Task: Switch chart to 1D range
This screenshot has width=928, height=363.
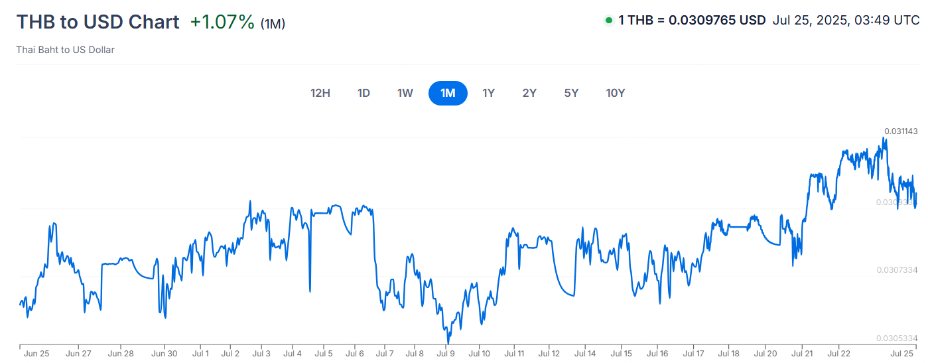Action: pyautogui.click(x=364, y=93)
